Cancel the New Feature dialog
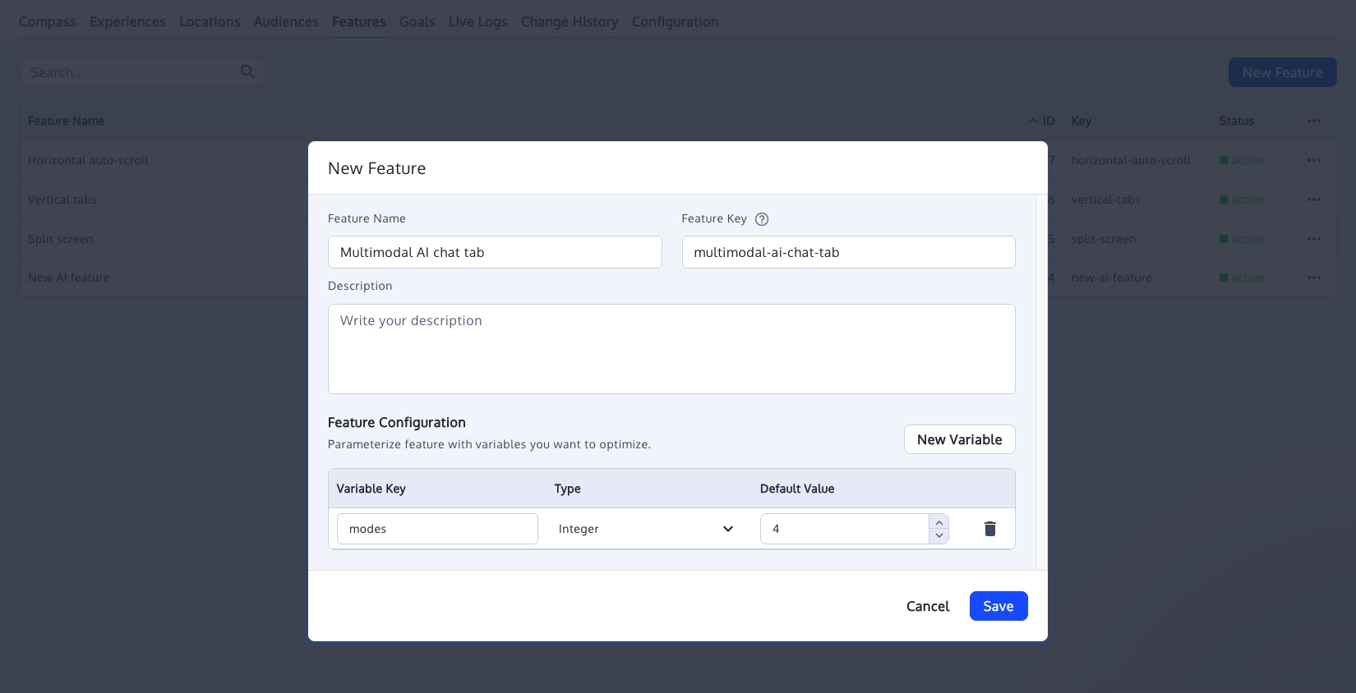This screenshot has height=693, width=1356. pos(928,606)
